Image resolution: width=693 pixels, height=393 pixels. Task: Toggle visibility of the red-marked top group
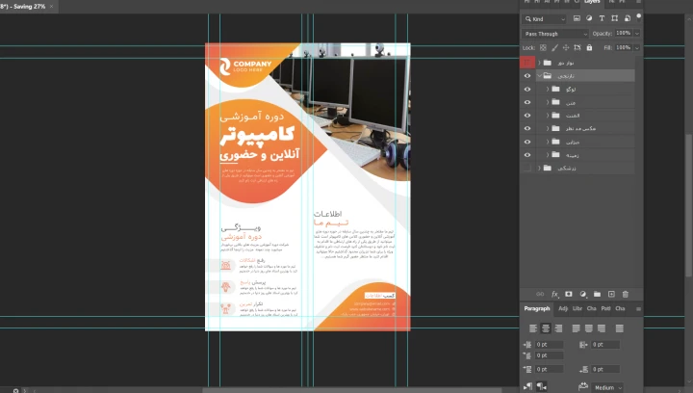click(x=526, y=62)
